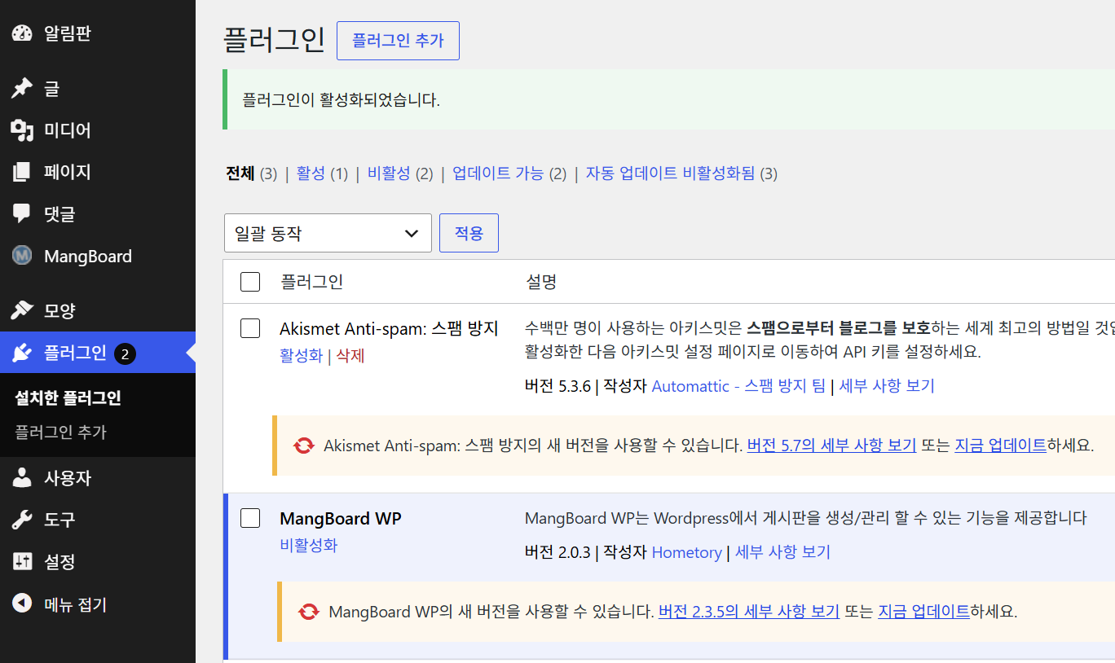The image size is (1115, 663).
Task: Filter plugins by 활성
Action: pos(311,173)
